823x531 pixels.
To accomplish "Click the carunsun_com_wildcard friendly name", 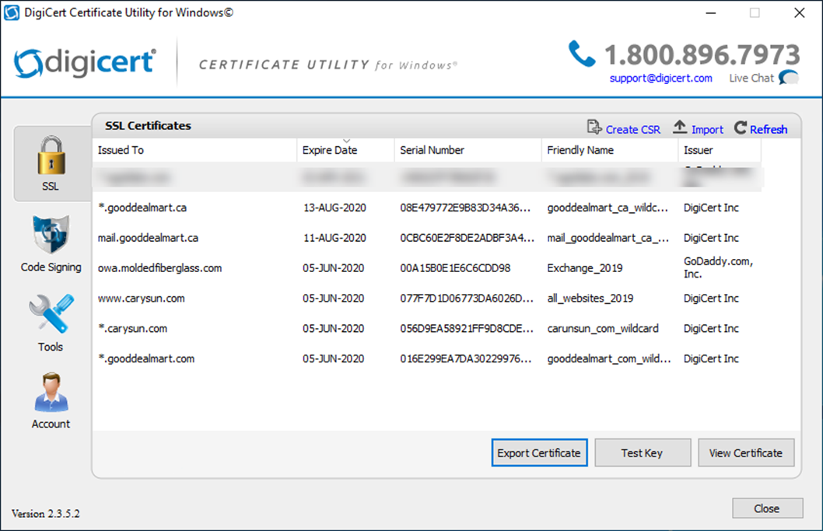I will coord(603,328).
